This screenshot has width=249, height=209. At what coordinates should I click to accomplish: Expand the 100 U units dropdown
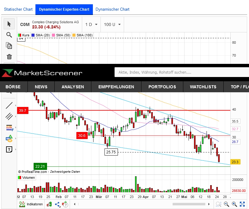(x=112, y=24)
